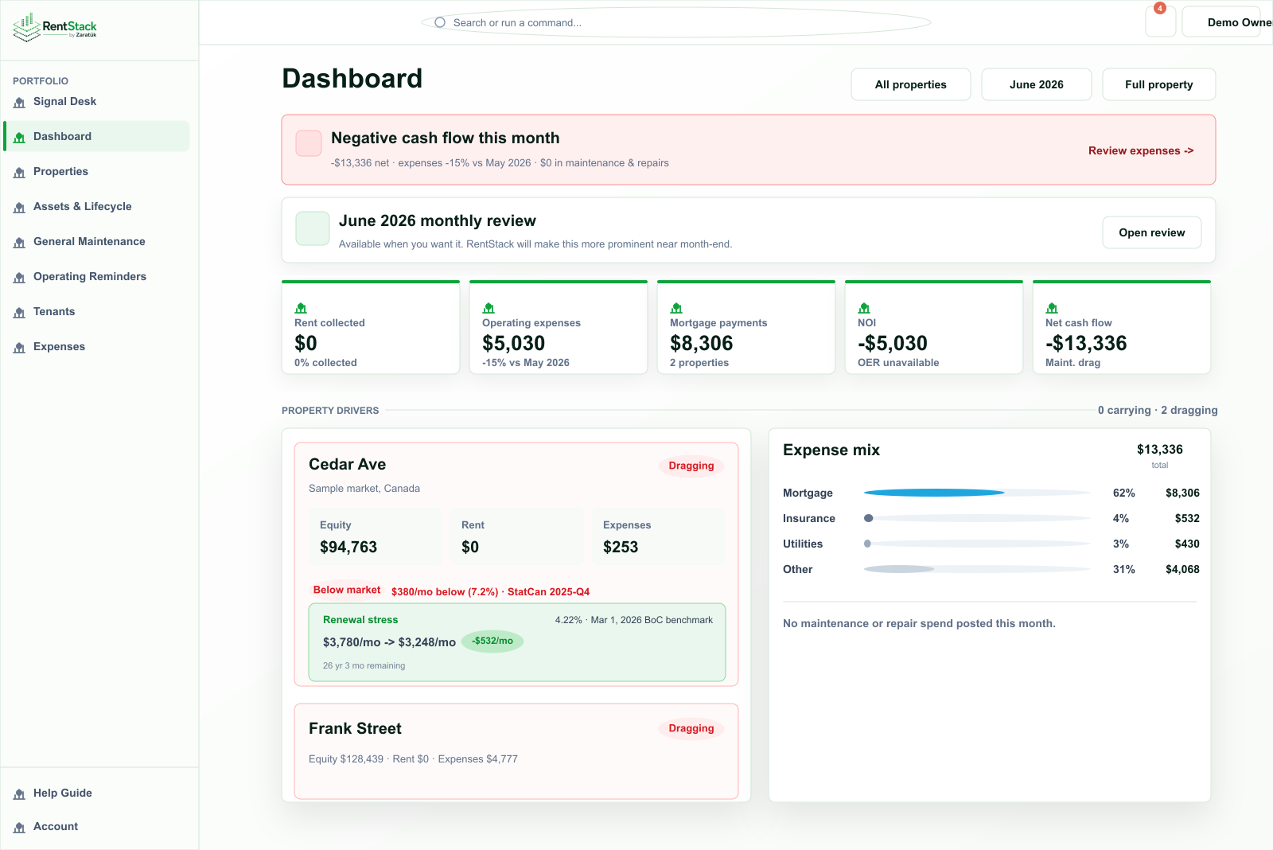Open the notifications bell with badge 4
The image size is (1273, 850).
1160,21
